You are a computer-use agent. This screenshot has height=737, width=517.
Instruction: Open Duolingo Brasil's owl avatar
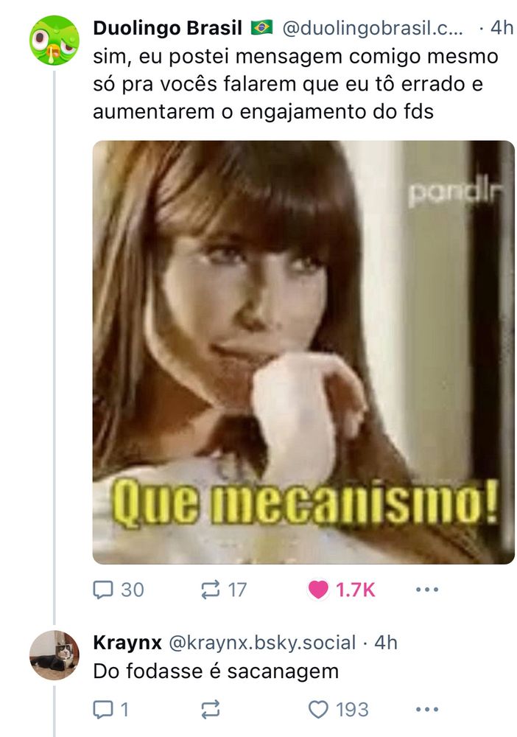[54, 41]
